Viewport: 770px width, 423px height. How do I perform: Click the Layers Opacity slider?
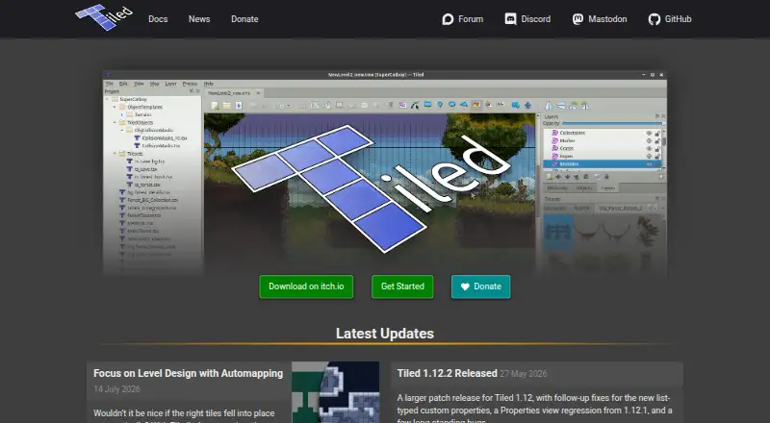613,124
